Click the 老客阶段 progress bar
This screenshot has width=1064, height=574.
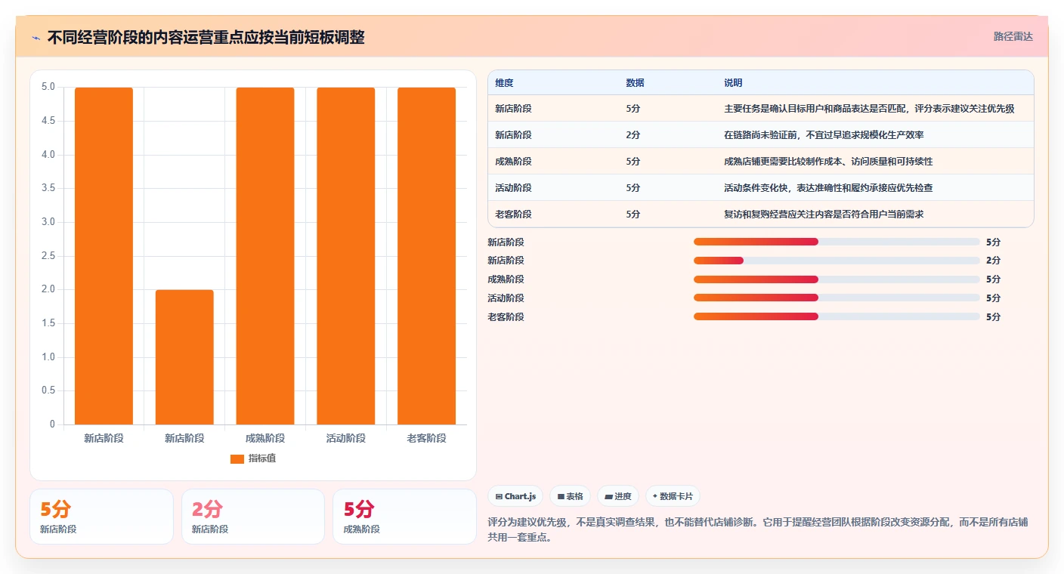pos(837,316)
